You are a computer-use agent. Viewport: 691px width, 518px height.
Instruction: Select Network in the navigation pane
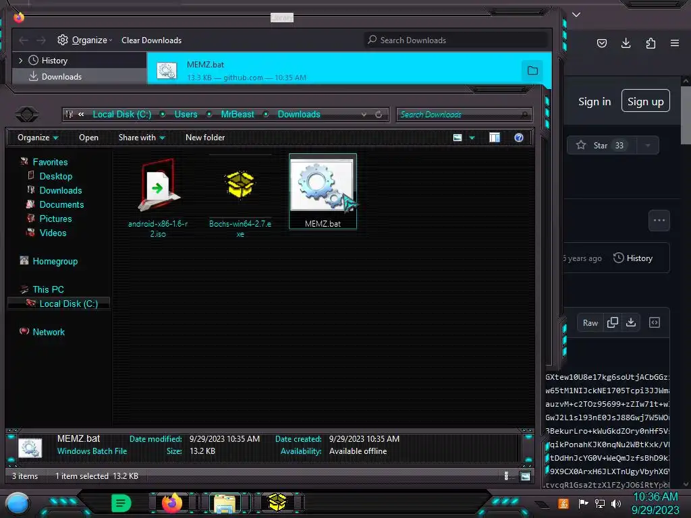(x=49, y=332)
